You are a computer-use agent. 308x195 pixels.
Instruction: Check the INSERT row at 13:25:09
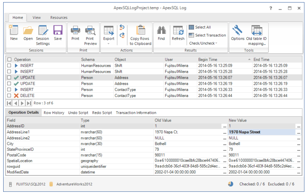tap(9, 66)
